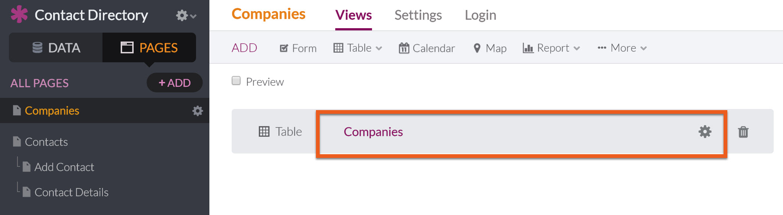The height and width of the screenshot is (215, 783).
Task: Delete the Companies table view via trash icon
Action: click(743, 132)
